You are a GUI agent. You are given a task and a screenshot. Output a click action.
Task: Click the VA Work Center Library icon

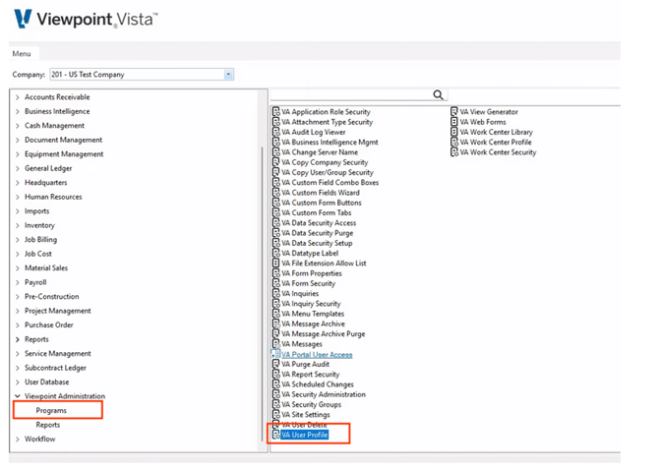pyautogui.click(x=454, y=132)
